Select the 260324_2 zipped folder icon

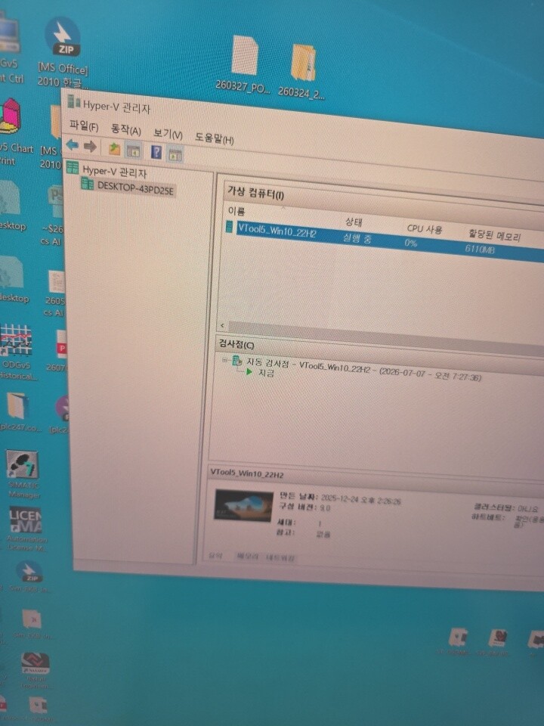point(301,71)
